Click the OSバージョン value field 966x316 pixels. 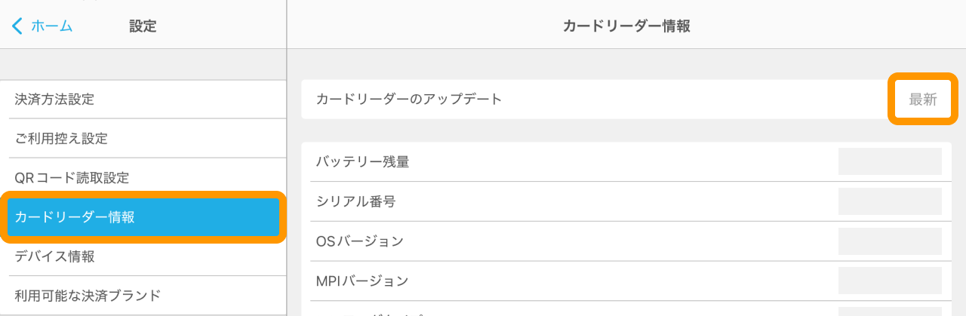click(x=890, y=241)
